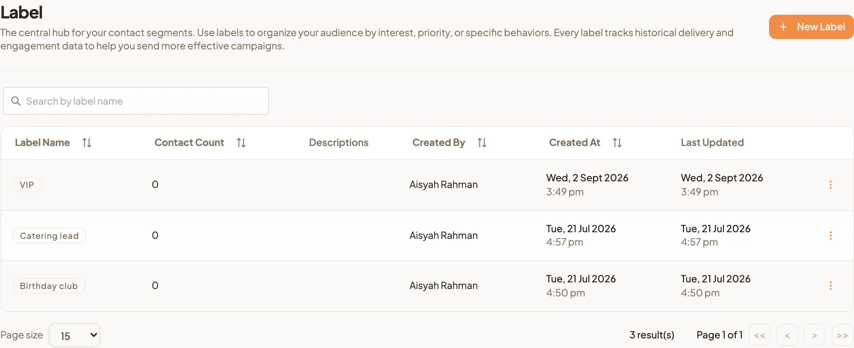Screen dimensions: 854x348
Task: Select the Catering lead label chip
Action: (49, 236)
